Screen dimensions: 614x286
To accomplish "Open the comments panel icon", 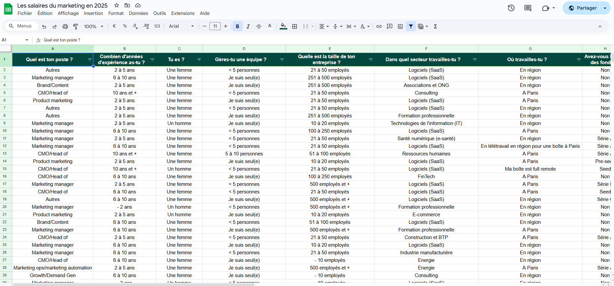I will (x=528, y=8).
